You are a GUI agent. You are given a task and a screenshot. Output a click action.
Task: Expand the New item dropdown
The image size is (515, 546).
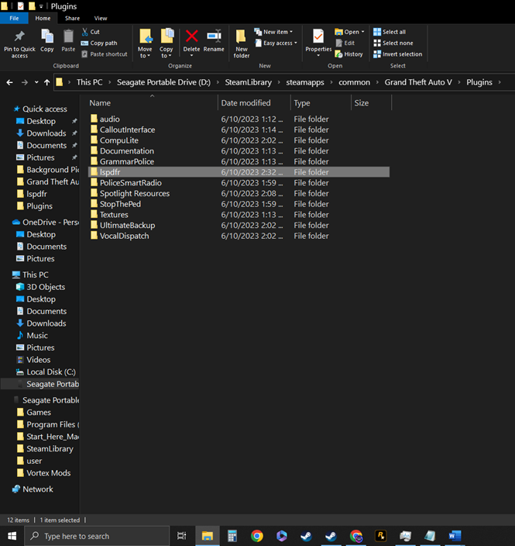275,32
